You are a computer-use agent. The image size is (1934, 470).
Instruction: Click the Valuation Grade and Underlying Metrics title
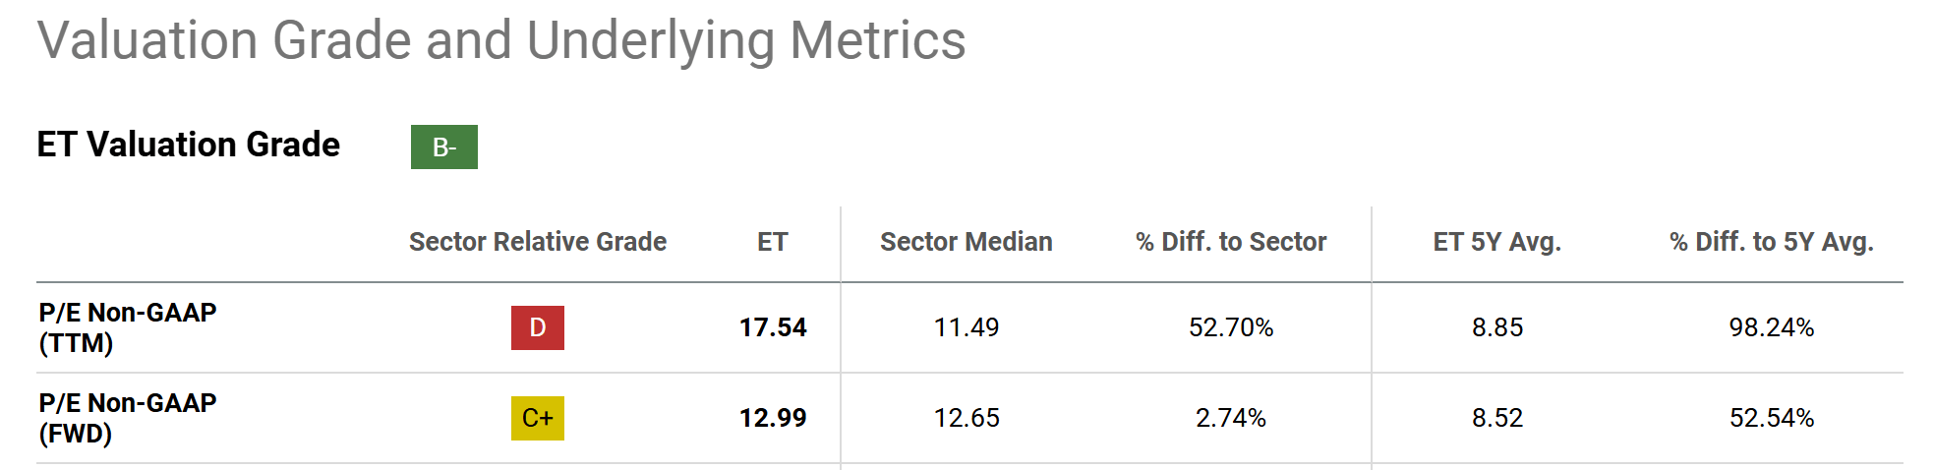(x=501, y=41)
